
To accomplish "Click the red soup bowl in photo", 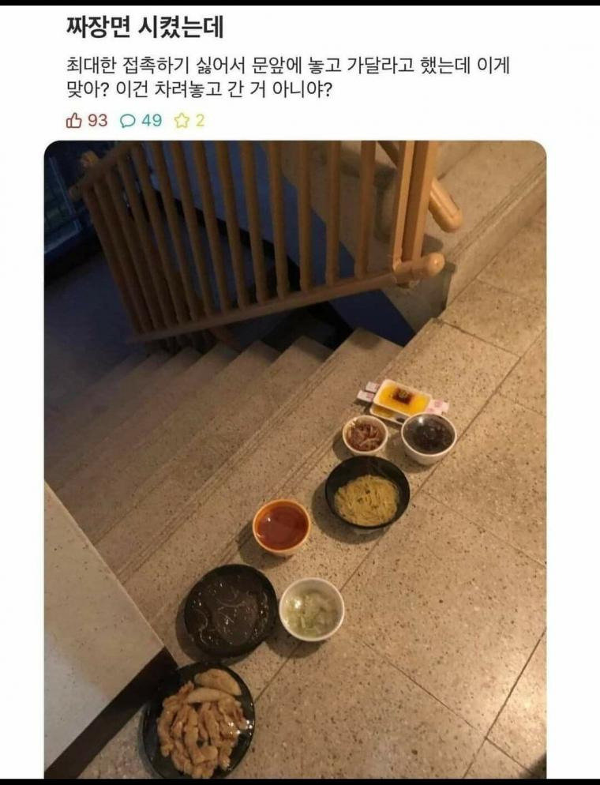I will coord(281,527).
